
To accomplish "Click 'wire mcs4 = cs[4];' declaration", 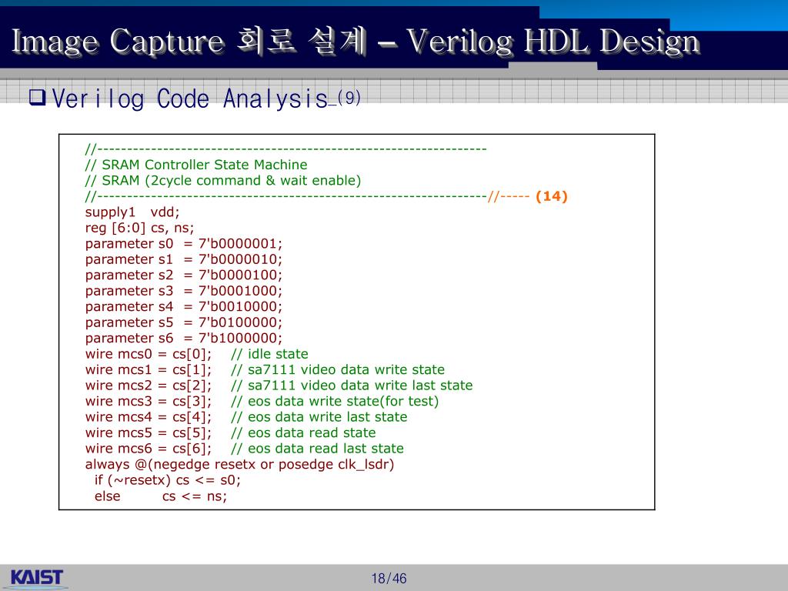I will click(149, 417).
